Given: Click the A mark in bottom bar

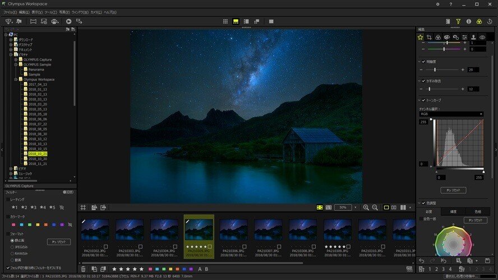Looking at the screenshot, I should (200, 269).
